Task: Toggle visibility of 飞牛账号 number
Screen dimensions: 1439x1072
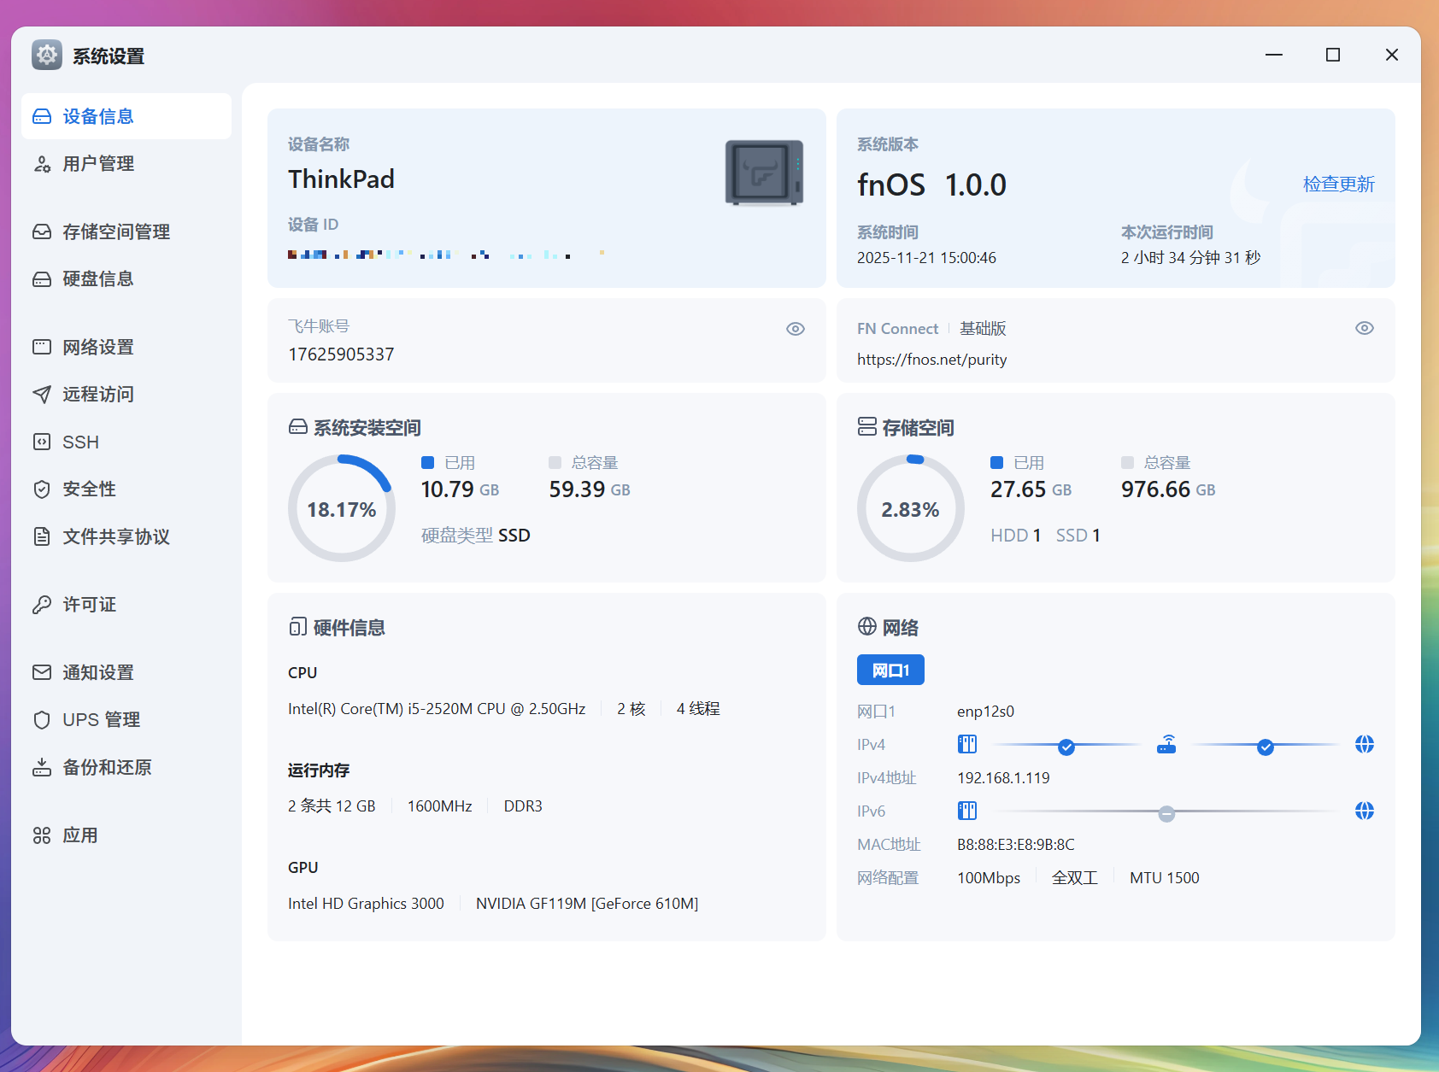Action: click(796, 329)
